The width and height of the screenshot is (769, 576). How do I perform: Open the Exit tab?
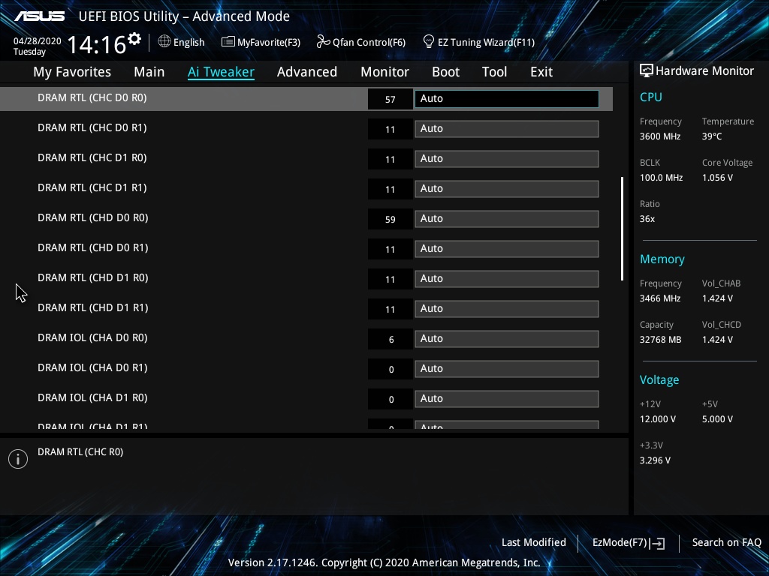click(x=541, y=71)
